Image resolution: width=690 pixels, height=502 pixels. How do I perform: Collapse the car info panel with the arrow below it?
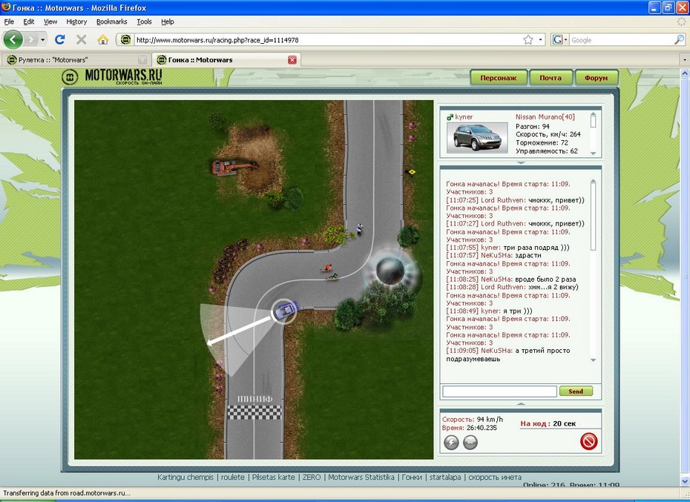point(521,162)
